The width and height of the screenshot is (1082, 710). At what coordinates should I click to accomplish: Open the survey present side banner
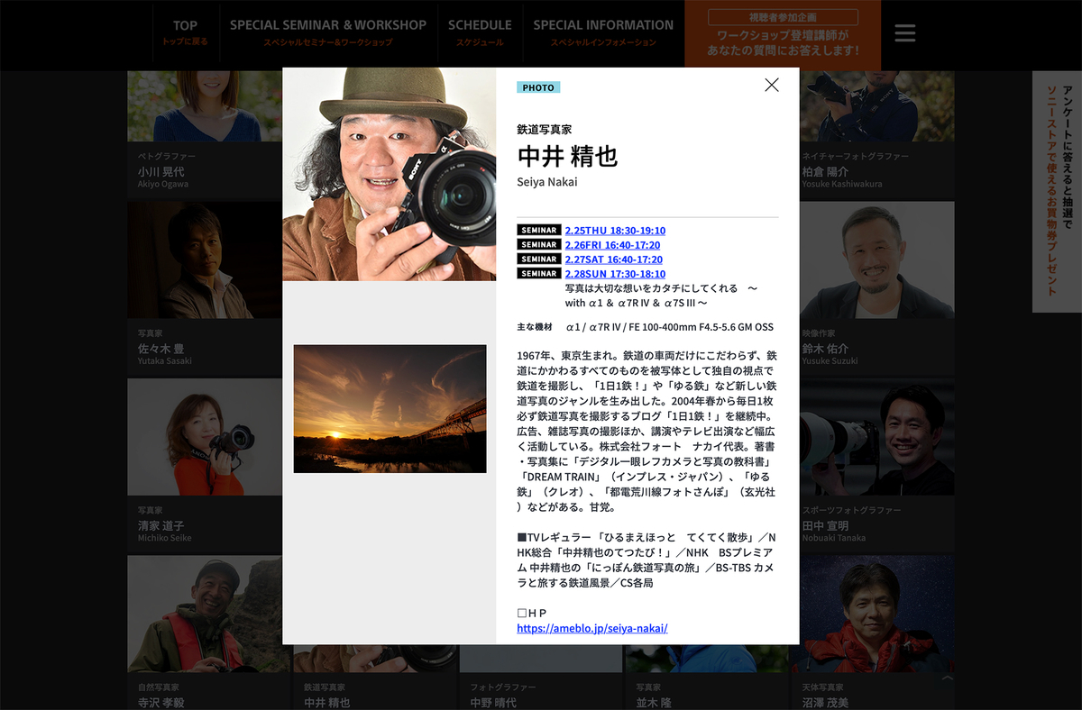1057,191
